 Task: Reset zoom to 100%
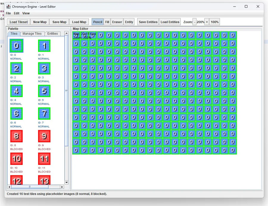(x=214, y=22)
